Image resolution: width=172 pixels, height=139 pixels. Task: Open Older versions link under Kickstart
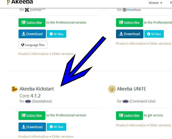[x=62, y=137]
